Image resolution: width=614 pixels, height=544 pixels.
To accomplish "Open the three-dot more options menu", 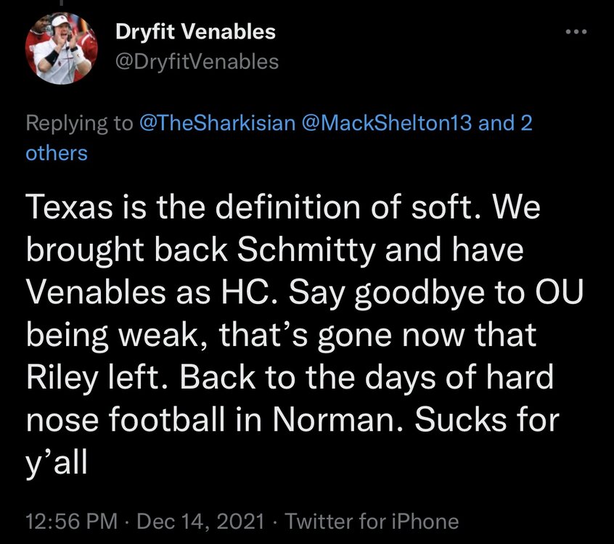I will coord(575,32).
